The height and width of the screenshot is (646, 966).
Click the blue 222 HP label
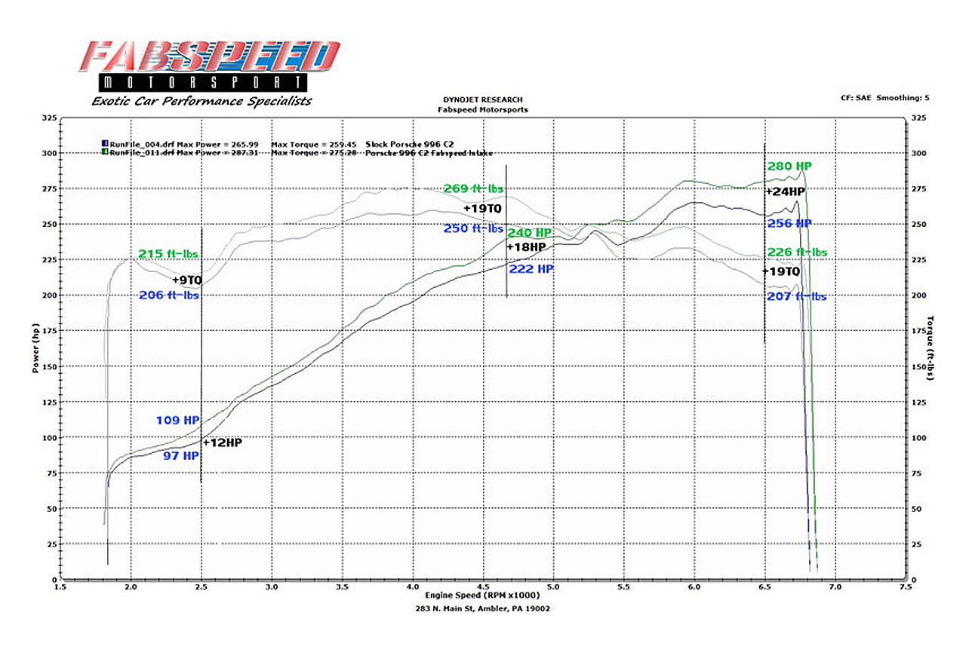(532, 268)
